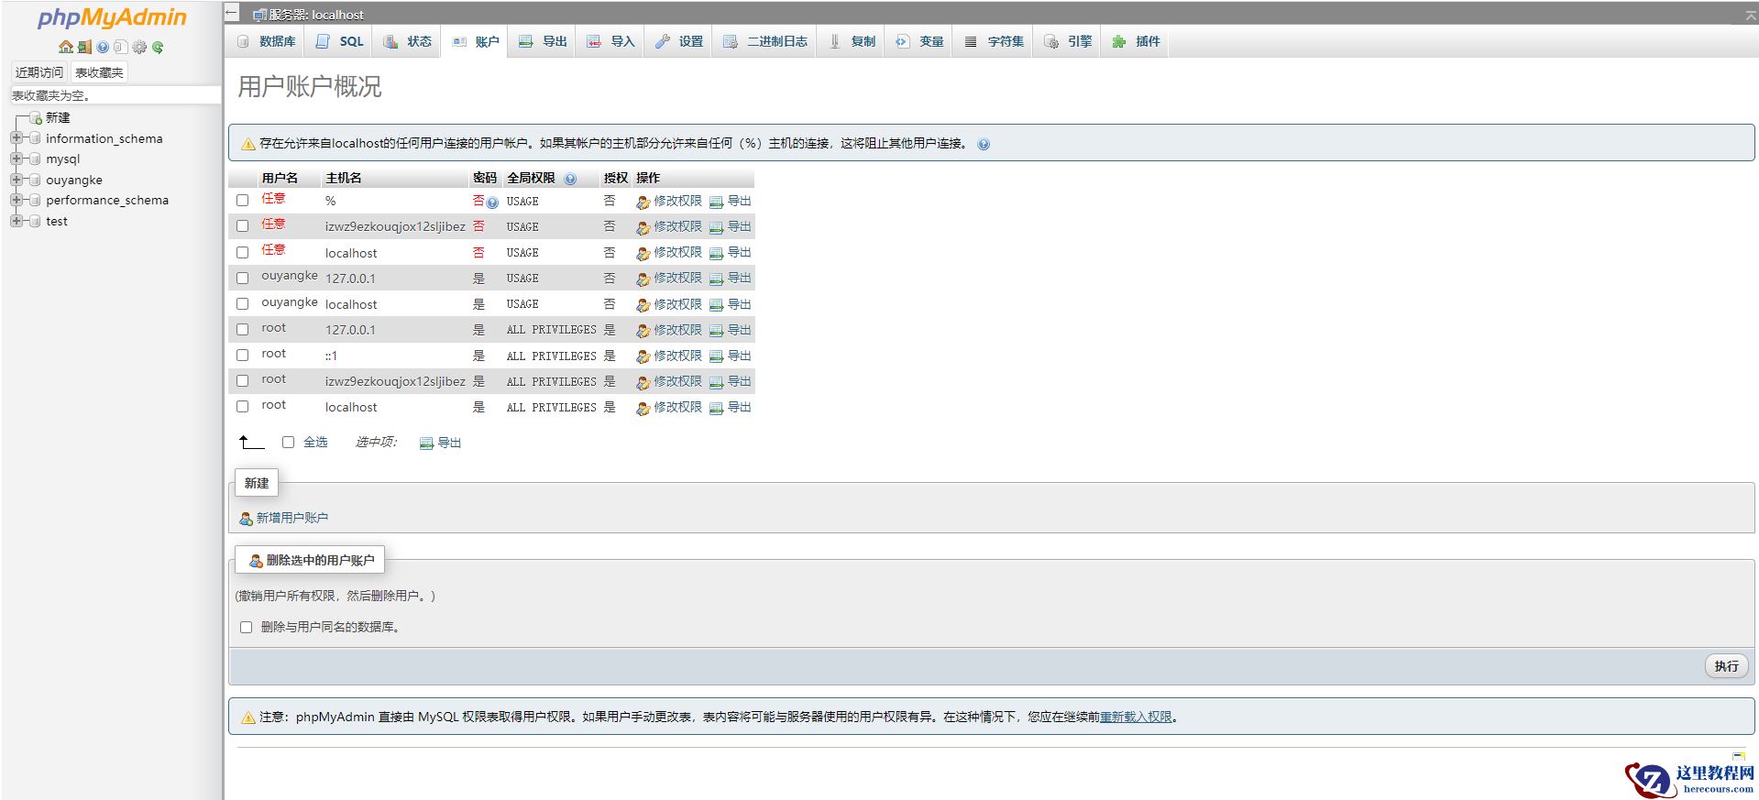
Task: Click edit privileges icon for 任意 at %
Action: tap(643, 202)
